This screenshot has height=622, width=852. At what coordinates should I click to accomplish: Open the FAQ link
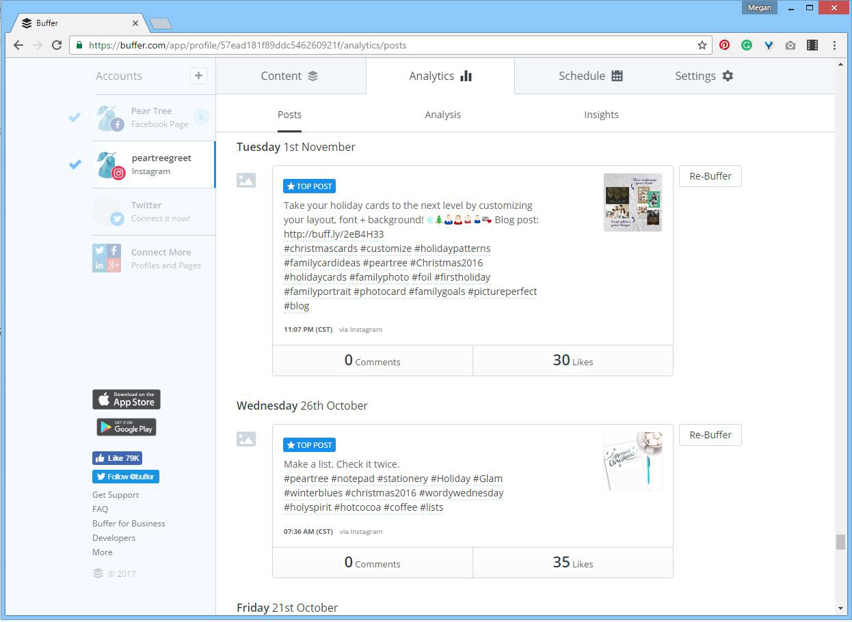[100, 509]
